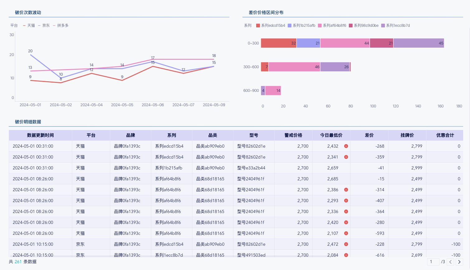
Task: Click the red alert icon beside price 2,341
Action: 346,157
